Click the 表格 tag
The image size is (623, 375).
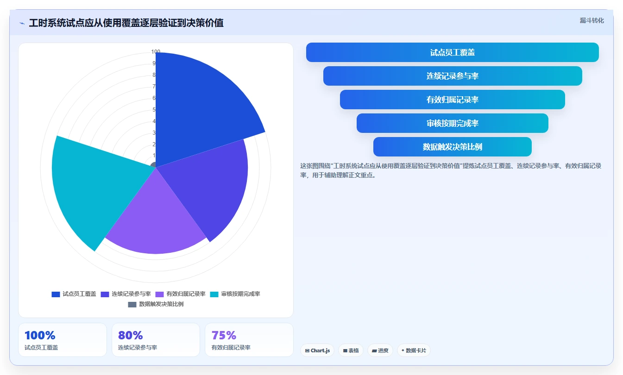pyautogui.click(x=351, y=350)
